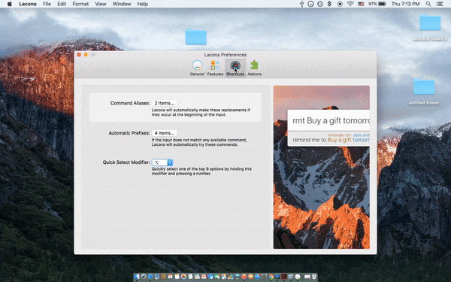Viewport: 451px width, 282px height.
Task: Open the Trash in the Dock
Action: tap(313, 277)
